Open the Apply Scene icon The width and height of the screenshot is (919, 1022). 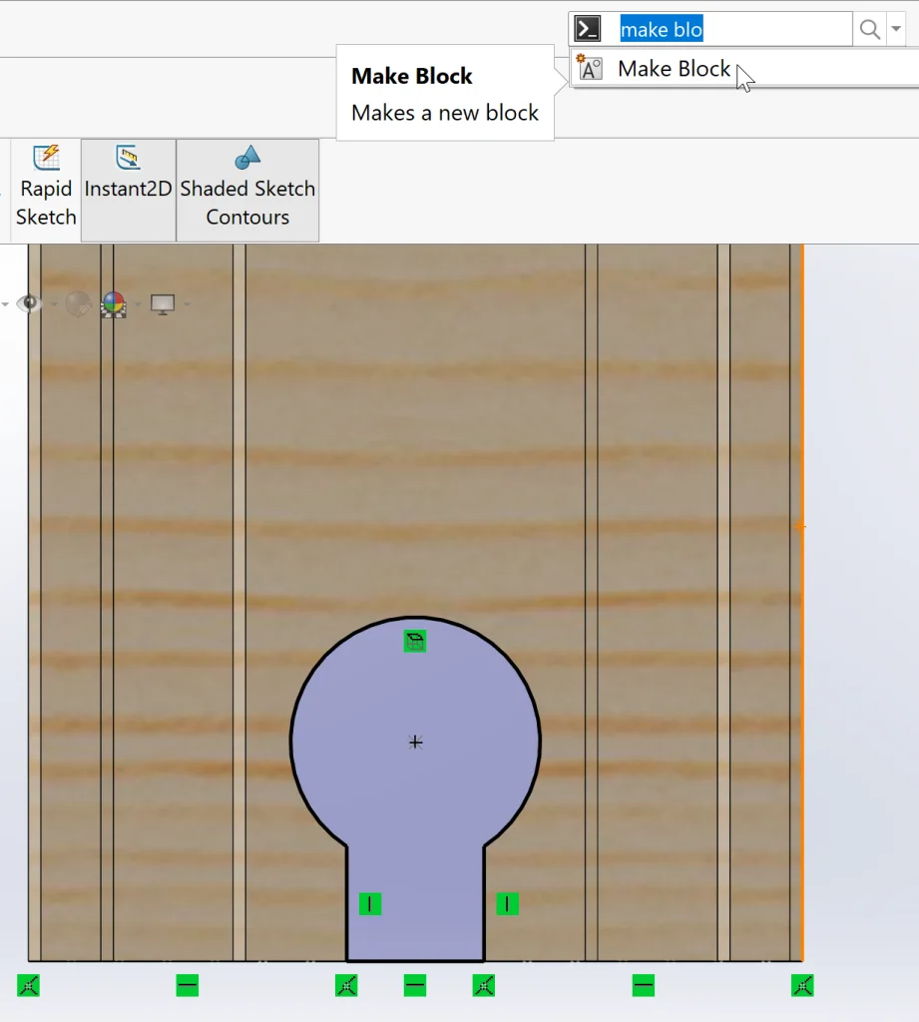pyautogui.click(x=114, y=303)
